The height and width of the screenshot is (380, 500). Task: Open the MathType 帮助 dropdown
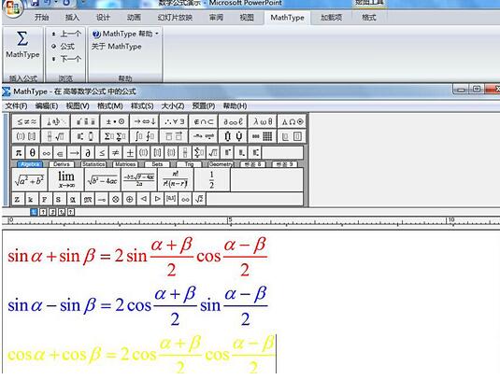tap(125, 34)
